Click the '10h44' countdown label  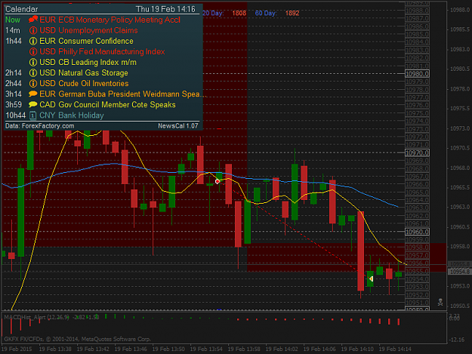tap(16, 115)
